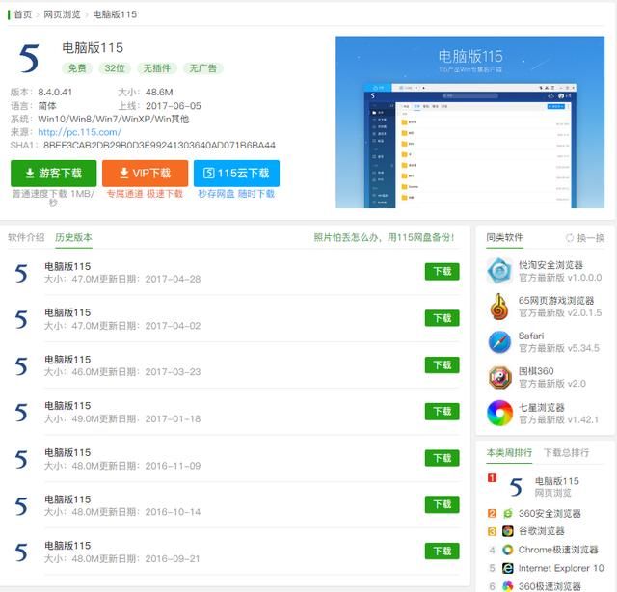Open the 围棋360 name link
The height and width of the screenshot is (592, 617).
(536, 371)
